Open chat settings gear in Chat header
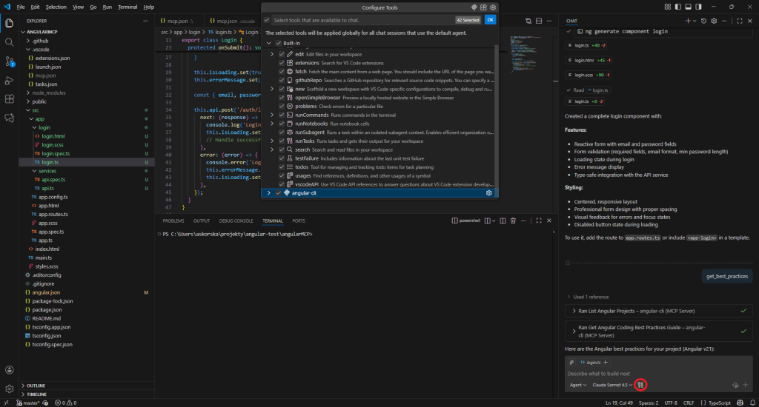The width and height of the screenshot is (759, 407). pos(714,21)
